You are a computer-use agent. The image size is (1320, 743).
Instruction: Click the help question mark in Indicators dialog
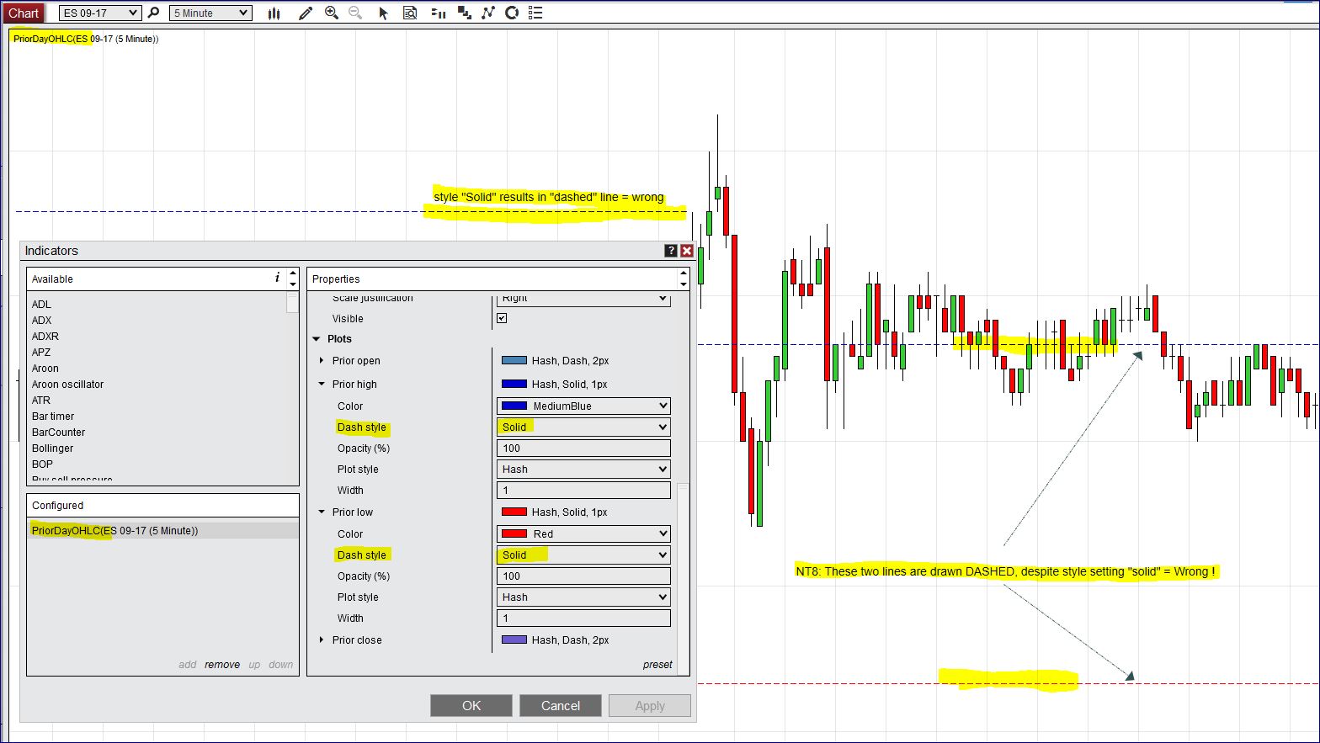(671, 251)
